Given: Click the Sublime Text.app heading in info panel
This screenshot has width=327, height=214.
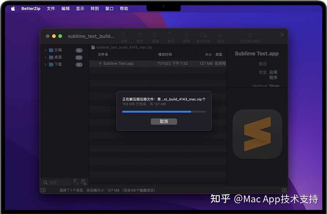Looking at the screenshot, I should click(x=257, y=54).
